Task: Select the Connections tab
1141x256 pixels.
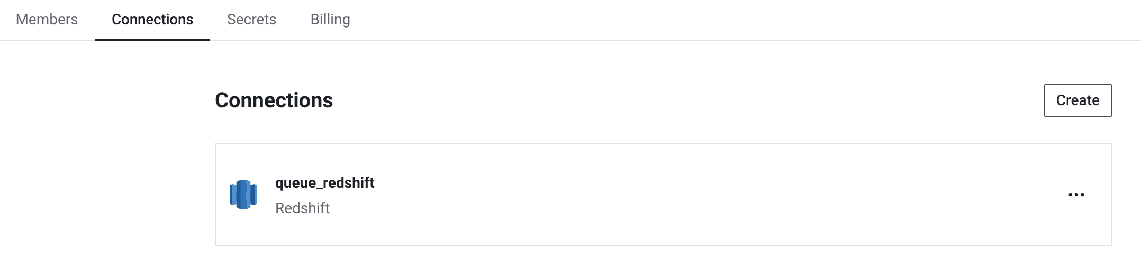Action: tap(152, 20)
